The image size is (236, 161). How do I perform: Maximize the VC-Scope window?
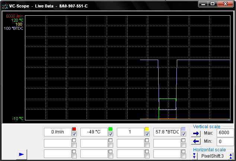tap(213, 4)
